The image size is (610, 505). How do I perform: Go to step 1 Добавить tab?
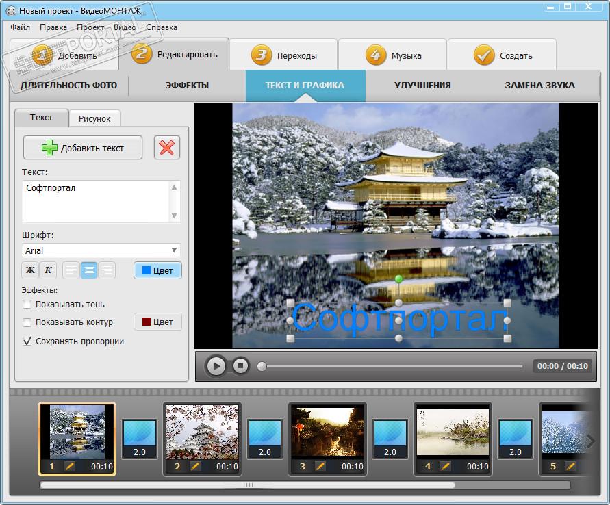64,55
